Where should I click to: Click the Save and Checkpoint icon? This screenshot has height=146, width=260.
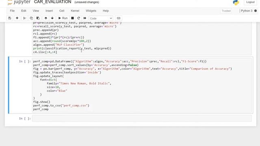click(x=10, y=18)
